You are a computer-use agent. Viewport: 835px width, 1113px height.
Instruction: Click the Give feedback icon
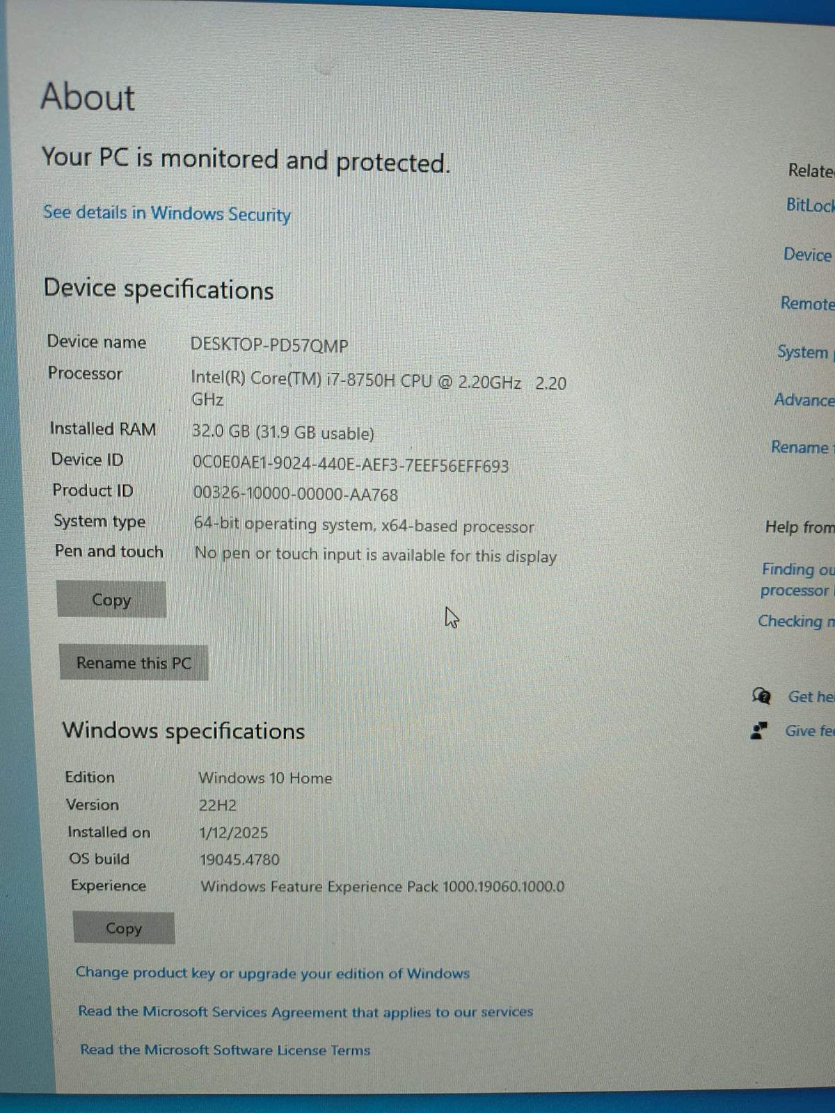click(759, 730)
